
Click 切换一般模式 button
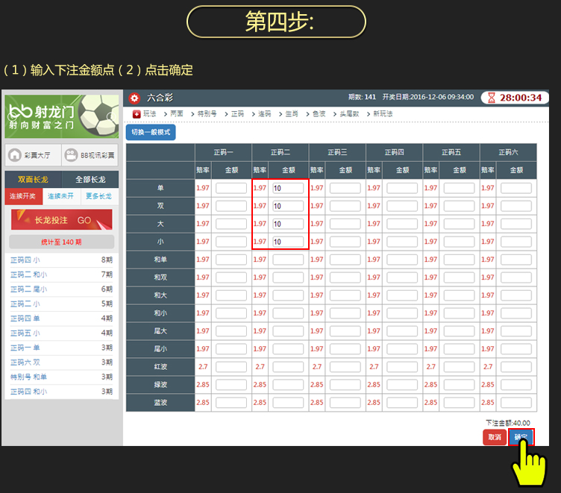click(151, 132)
